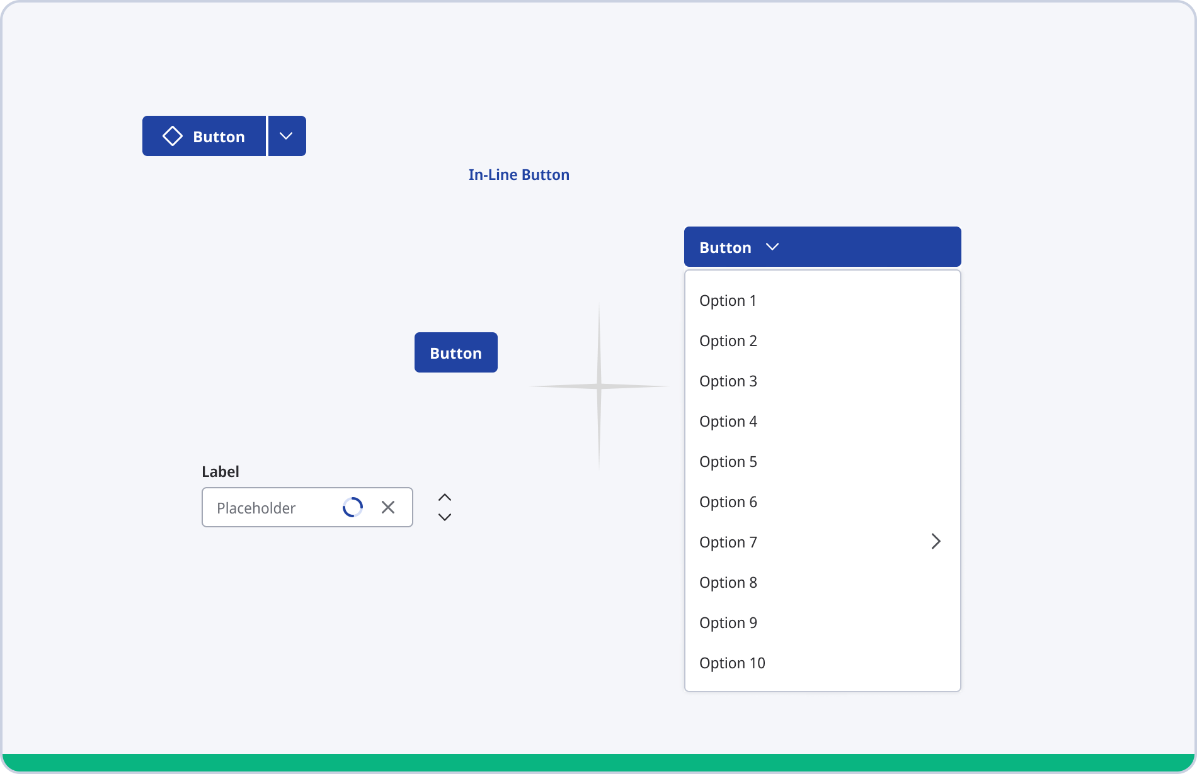Open the split button dropdown arrow

287,136
